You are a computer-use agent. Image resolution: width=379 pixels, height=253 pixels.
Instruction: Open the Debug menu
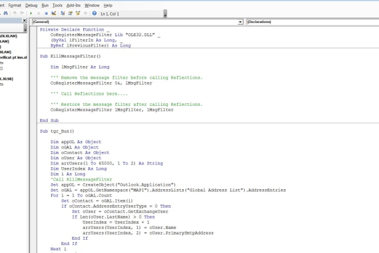32,5
